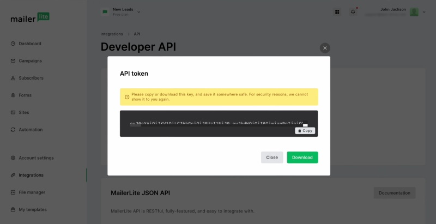The image size is (436, 224).
Task: Click the File manager image icon
Action: click(13, 192)
